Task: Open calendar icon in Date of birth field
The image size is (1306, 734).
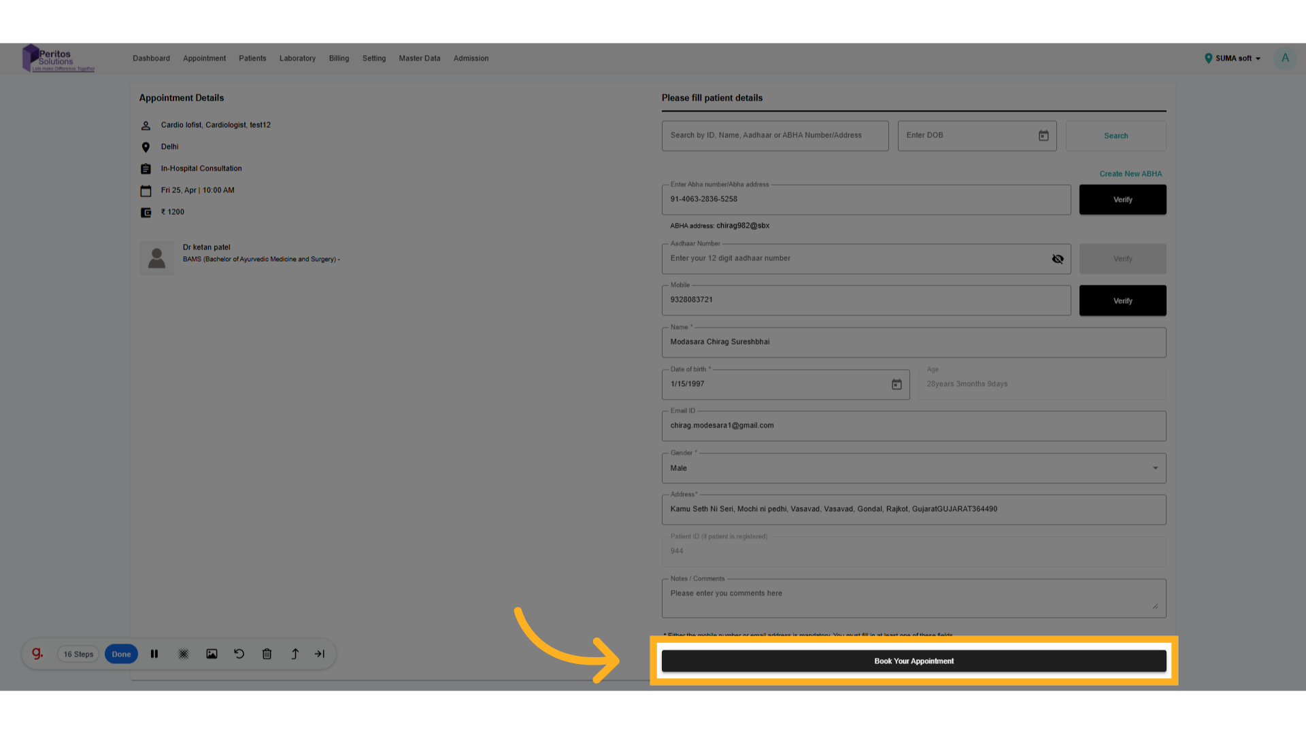Action: pyautogui.click(x=897, y=385)
